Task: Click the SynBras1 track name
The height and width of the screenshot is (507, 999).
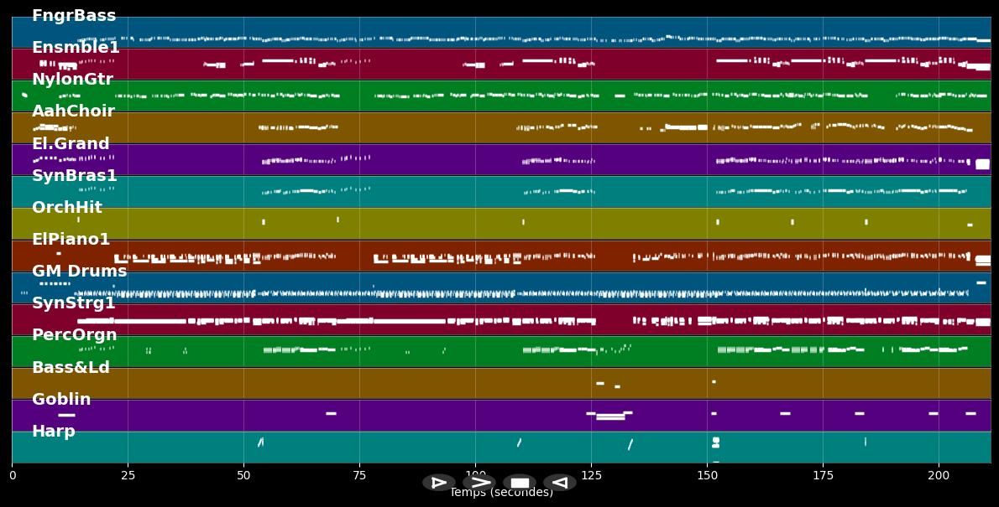Action: pos(75,176)
